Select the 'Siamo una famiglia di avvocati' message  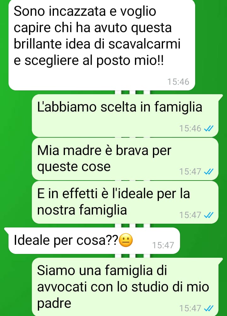[x=125, y=287]
